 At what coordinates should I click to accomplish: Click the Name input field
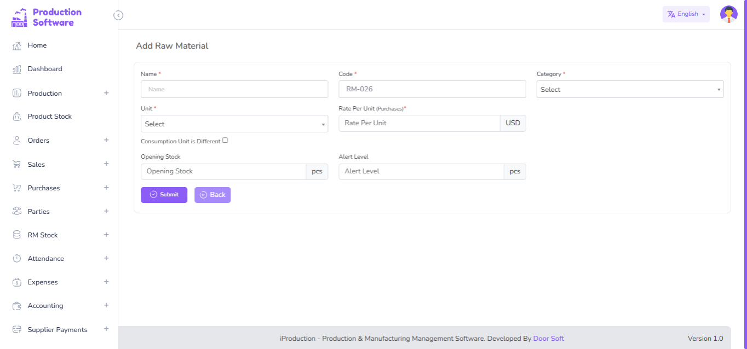234,89
